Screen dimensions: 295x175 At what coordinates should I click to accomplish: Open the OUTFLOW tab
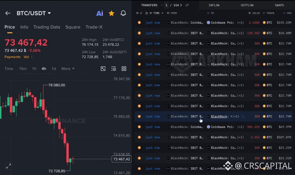pyautogui.click(x=247, y=5)
